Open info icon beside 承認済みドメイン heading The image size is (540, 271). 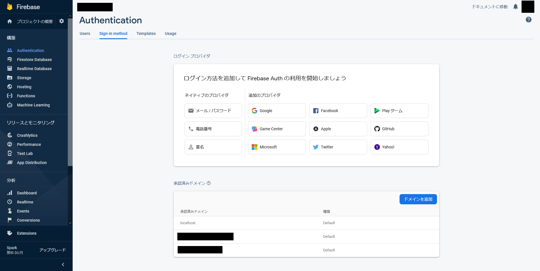click(209, 183)
